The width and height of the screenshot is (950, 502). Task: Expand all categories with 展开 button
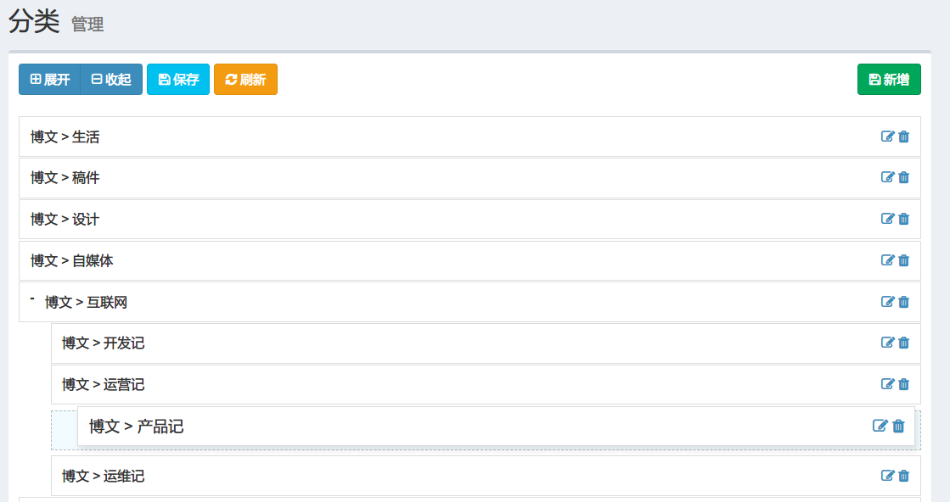(50, 80)
